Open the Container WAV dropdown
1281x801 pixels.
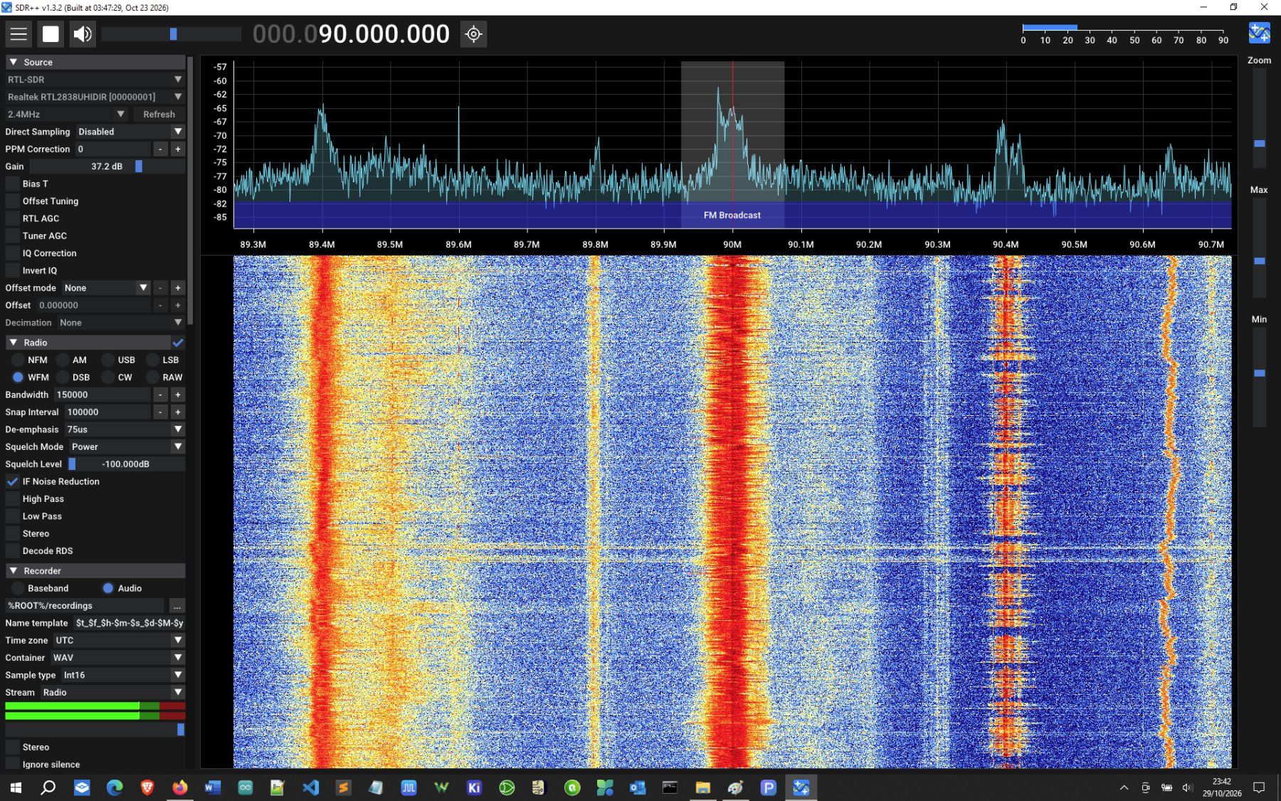[117, 657]
